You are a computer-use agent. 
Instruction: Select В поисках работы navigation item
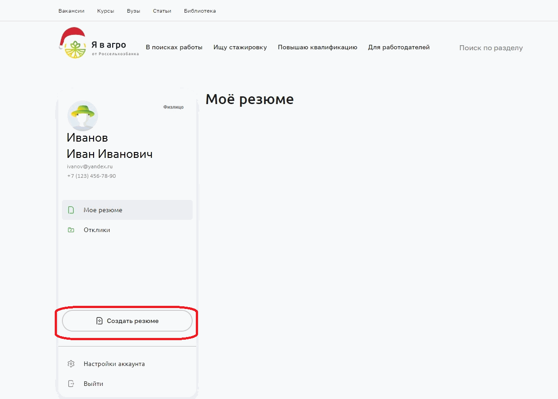(x=174, y=47)
